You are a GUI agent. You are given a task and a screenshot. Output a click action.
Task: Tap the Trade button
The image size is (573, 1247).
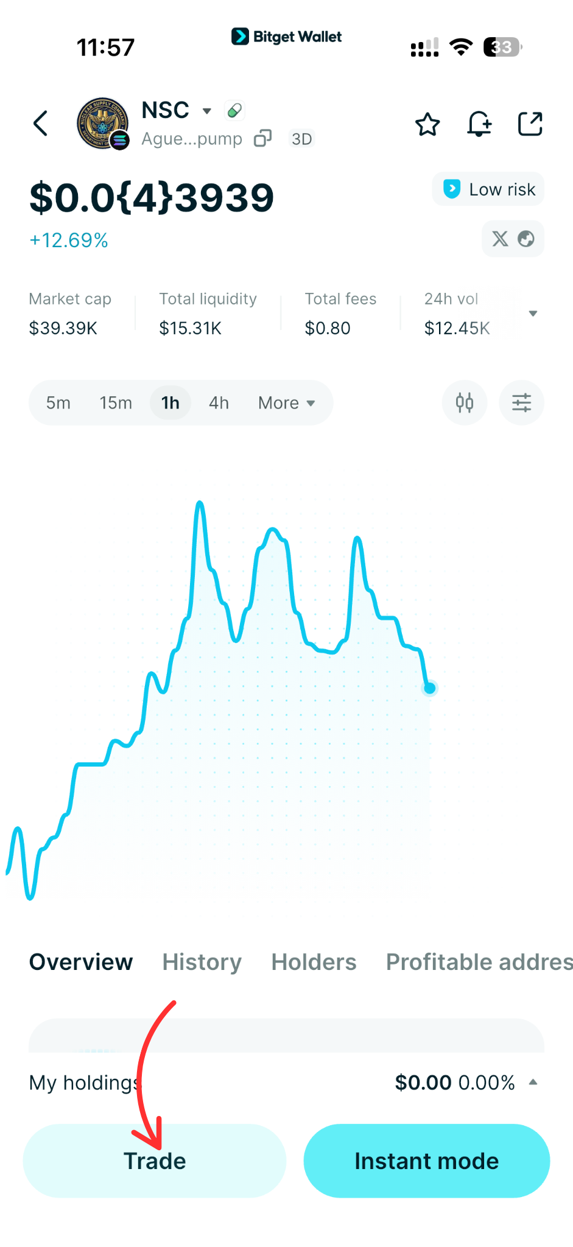[155, 1161]
